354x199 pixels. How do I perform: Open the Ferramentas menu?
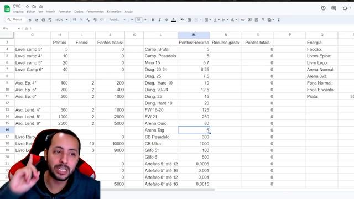coord(95,12)
